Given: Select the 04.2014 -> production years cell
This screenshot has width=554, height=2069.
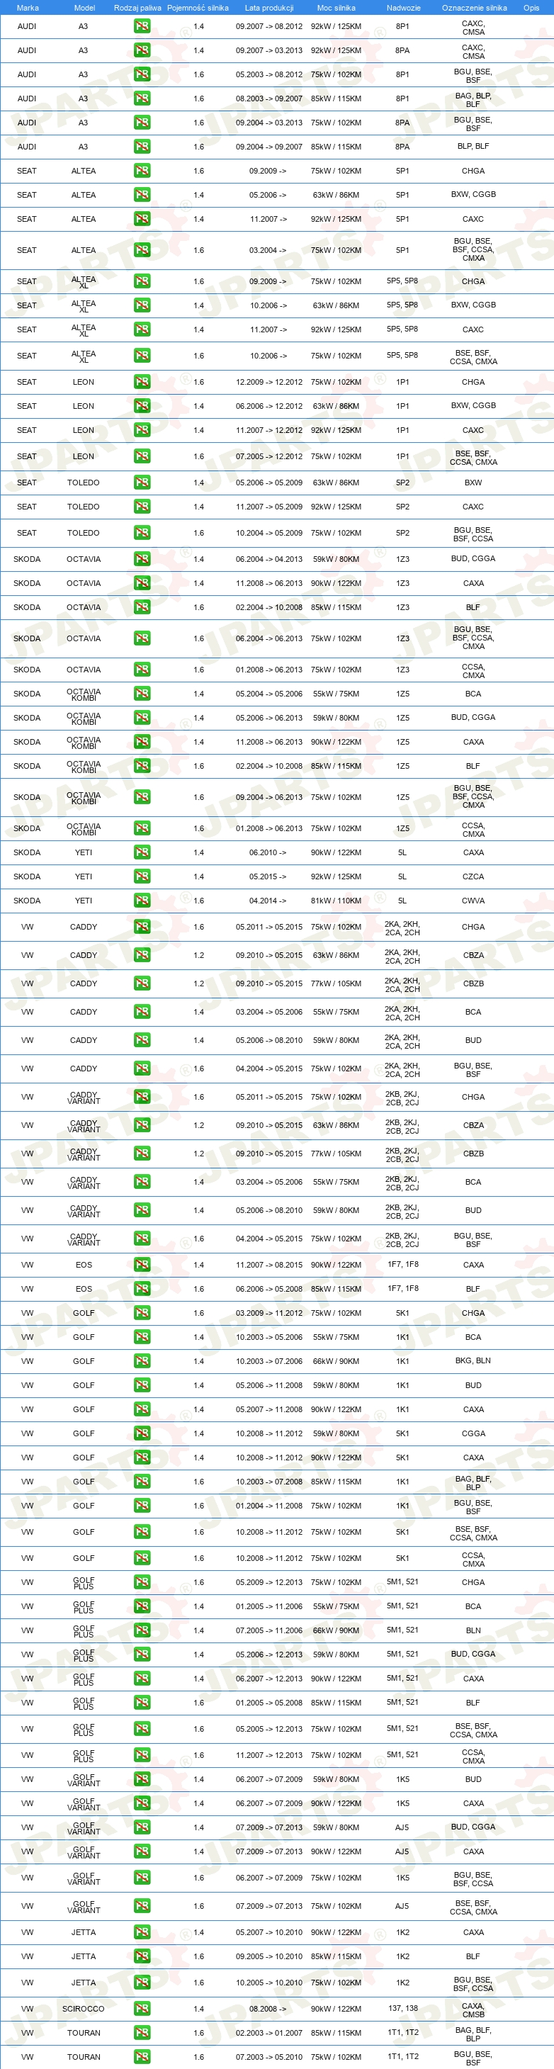Looking at the screenshot, I should click(x=267, y=901).
